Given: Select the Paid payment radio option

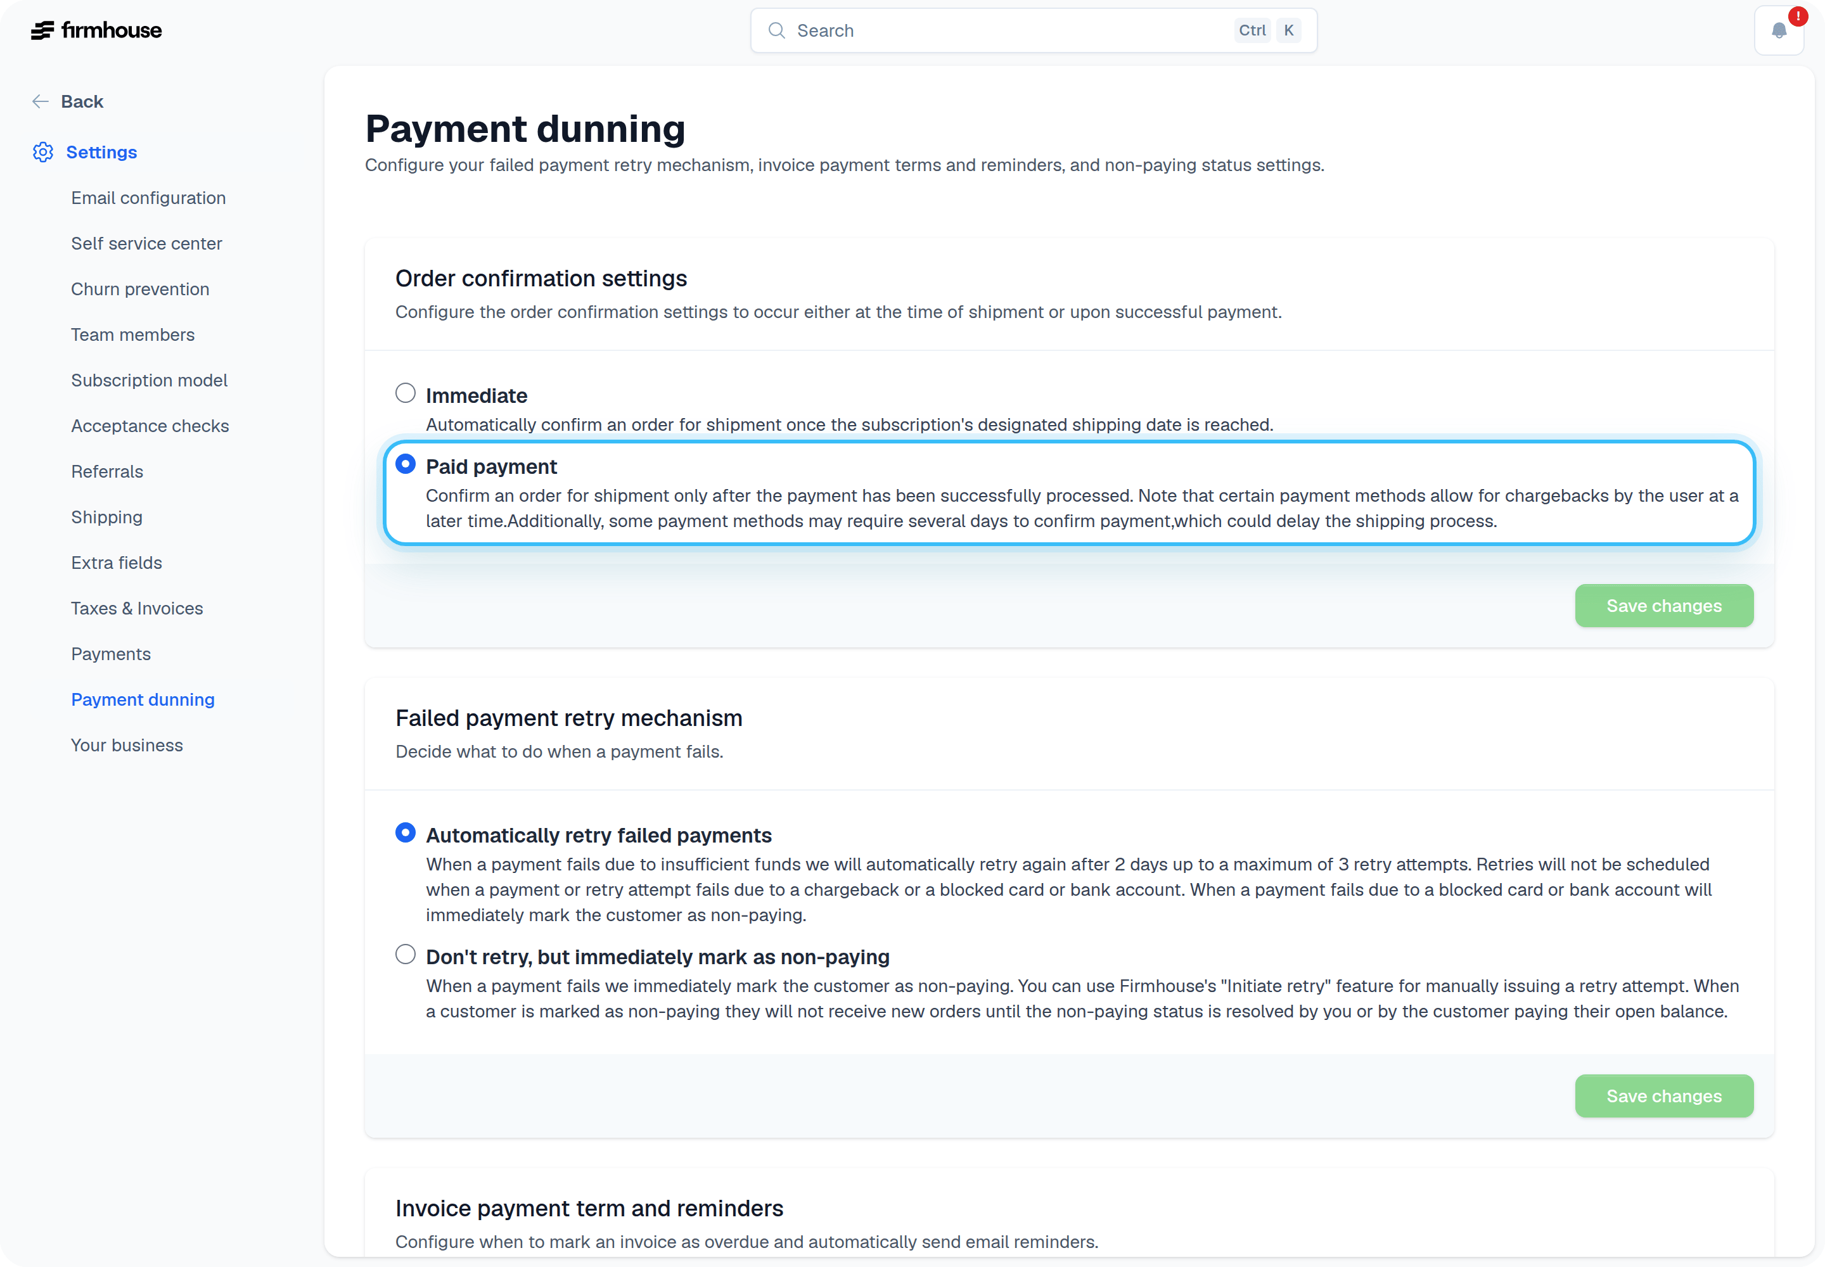Looking at the screenshot, I should [405, 464].
